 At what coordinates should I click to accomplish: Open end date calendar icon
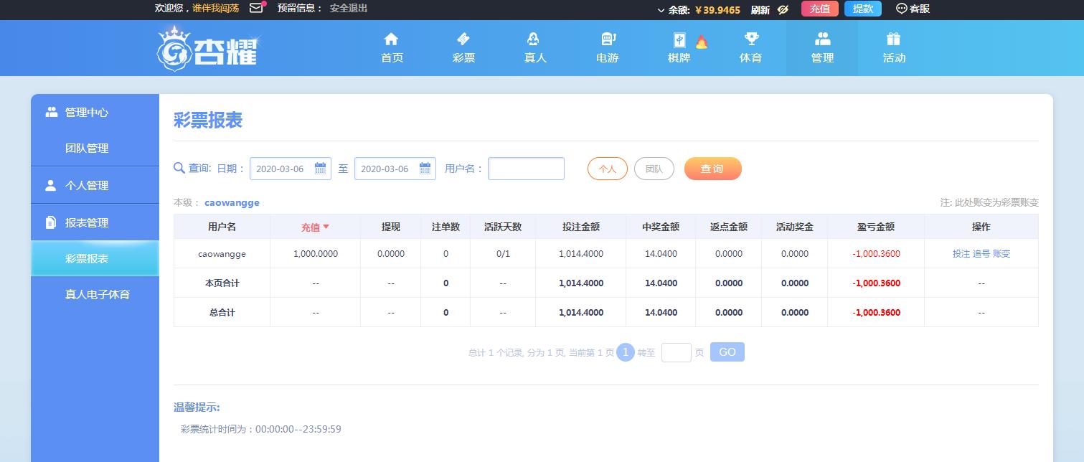425,169
